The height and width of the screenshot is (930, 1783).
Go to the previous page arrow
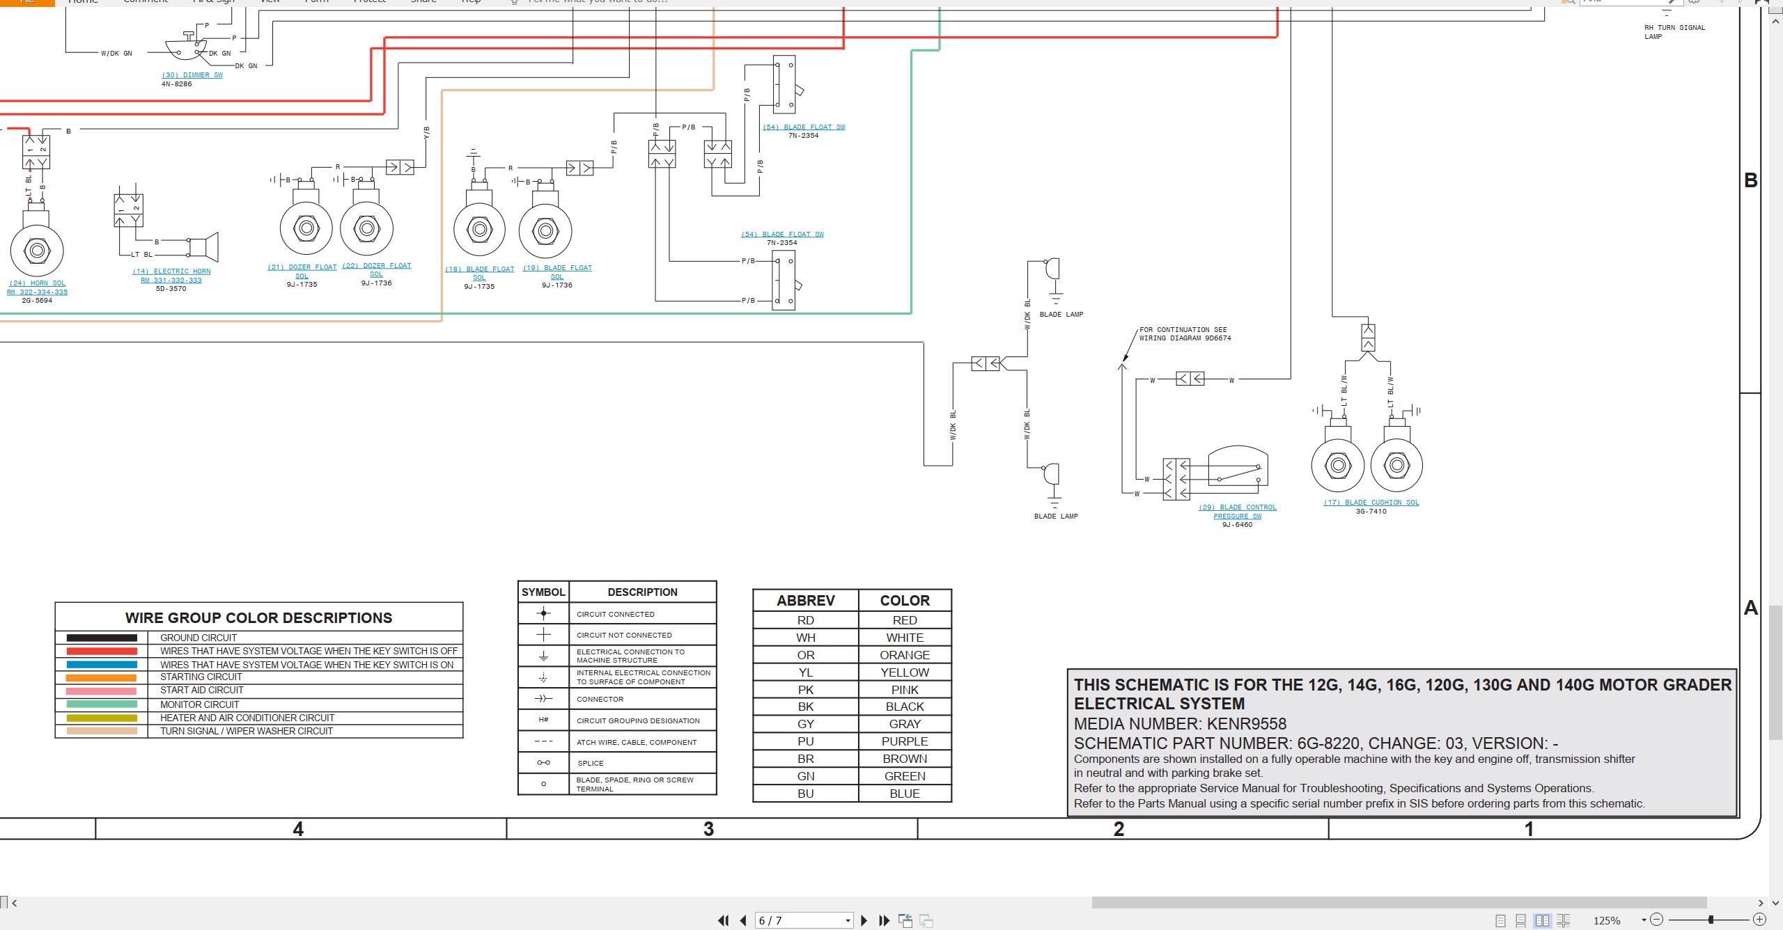(743, 920)
